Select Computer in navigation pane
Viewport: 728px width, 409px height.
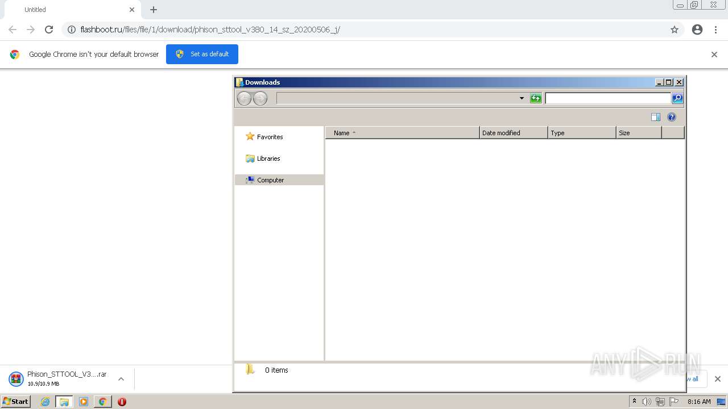click(x=279, y=180)
